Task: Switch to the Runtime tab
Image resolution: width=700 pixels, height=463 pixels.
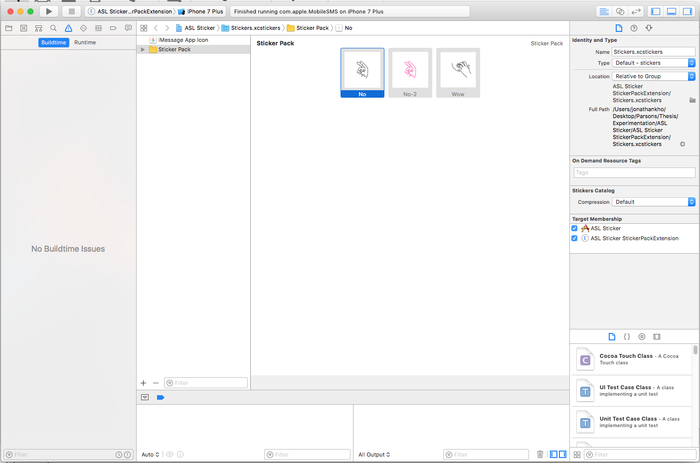Action: (x=85, y=42)
